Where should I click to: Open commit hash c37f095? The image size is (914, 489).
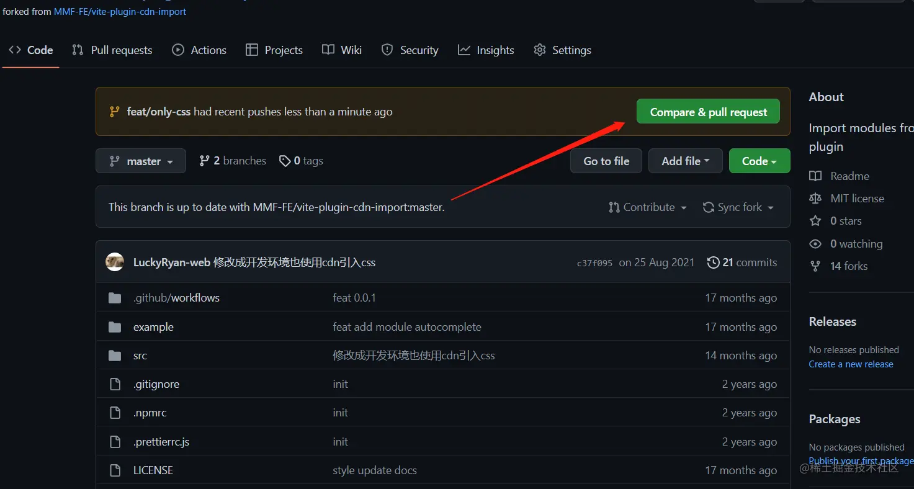pos(594,263)
